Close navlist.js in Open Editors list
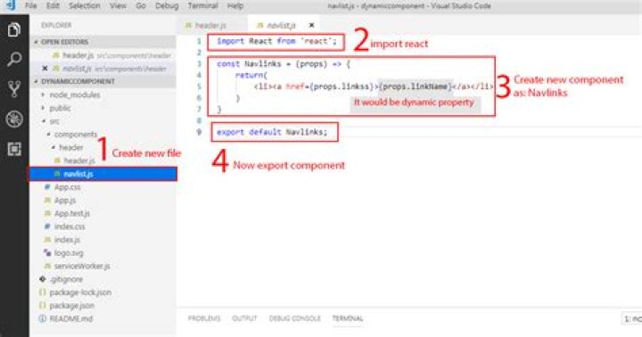 pos(45,69)
